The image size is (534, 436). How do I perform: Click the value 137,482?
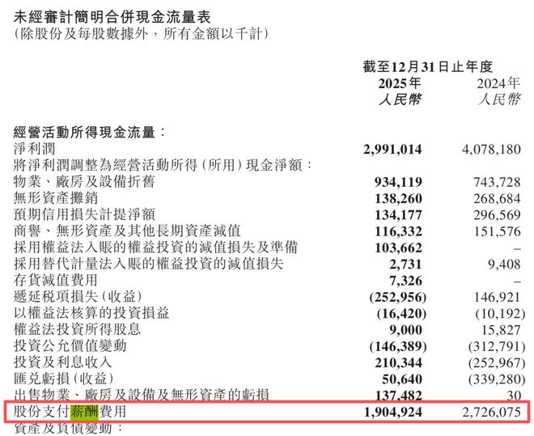click(398, 396)
